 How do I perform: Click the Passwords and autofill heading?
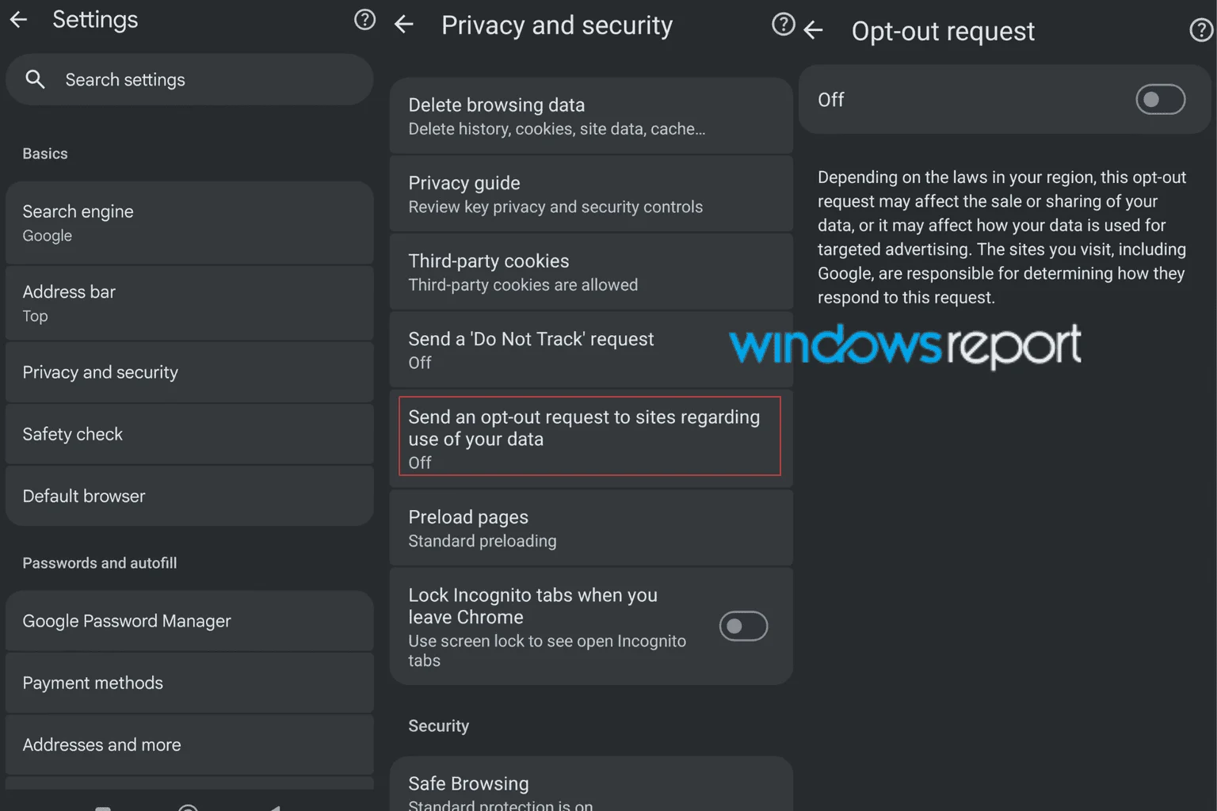point(100,563)
